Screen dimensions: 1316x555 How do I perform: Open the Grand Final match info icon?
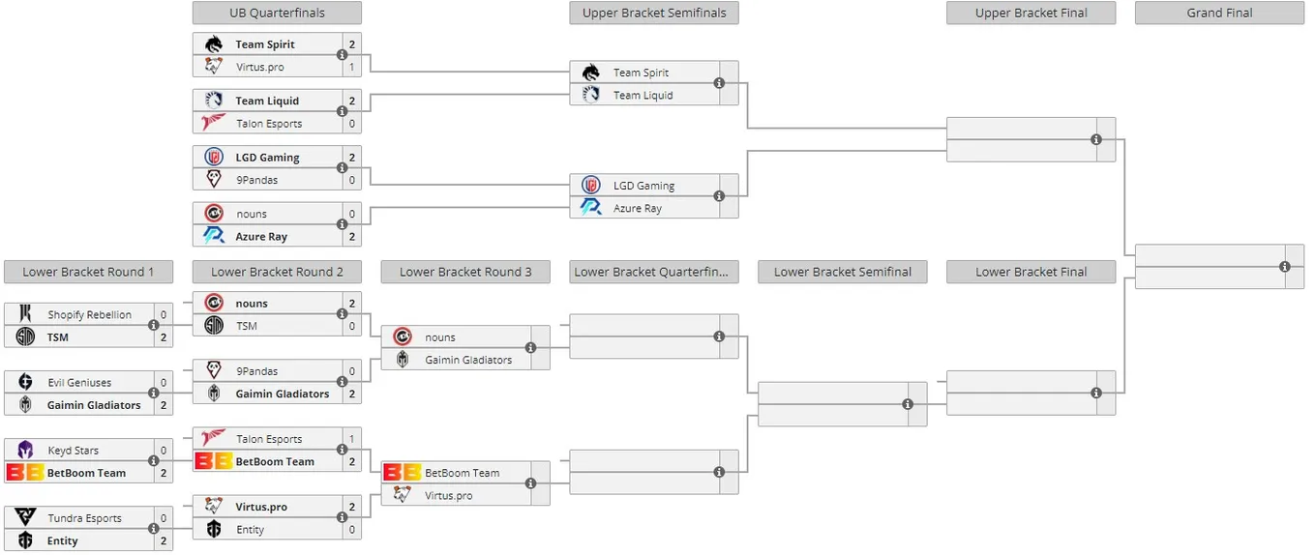1285,266
